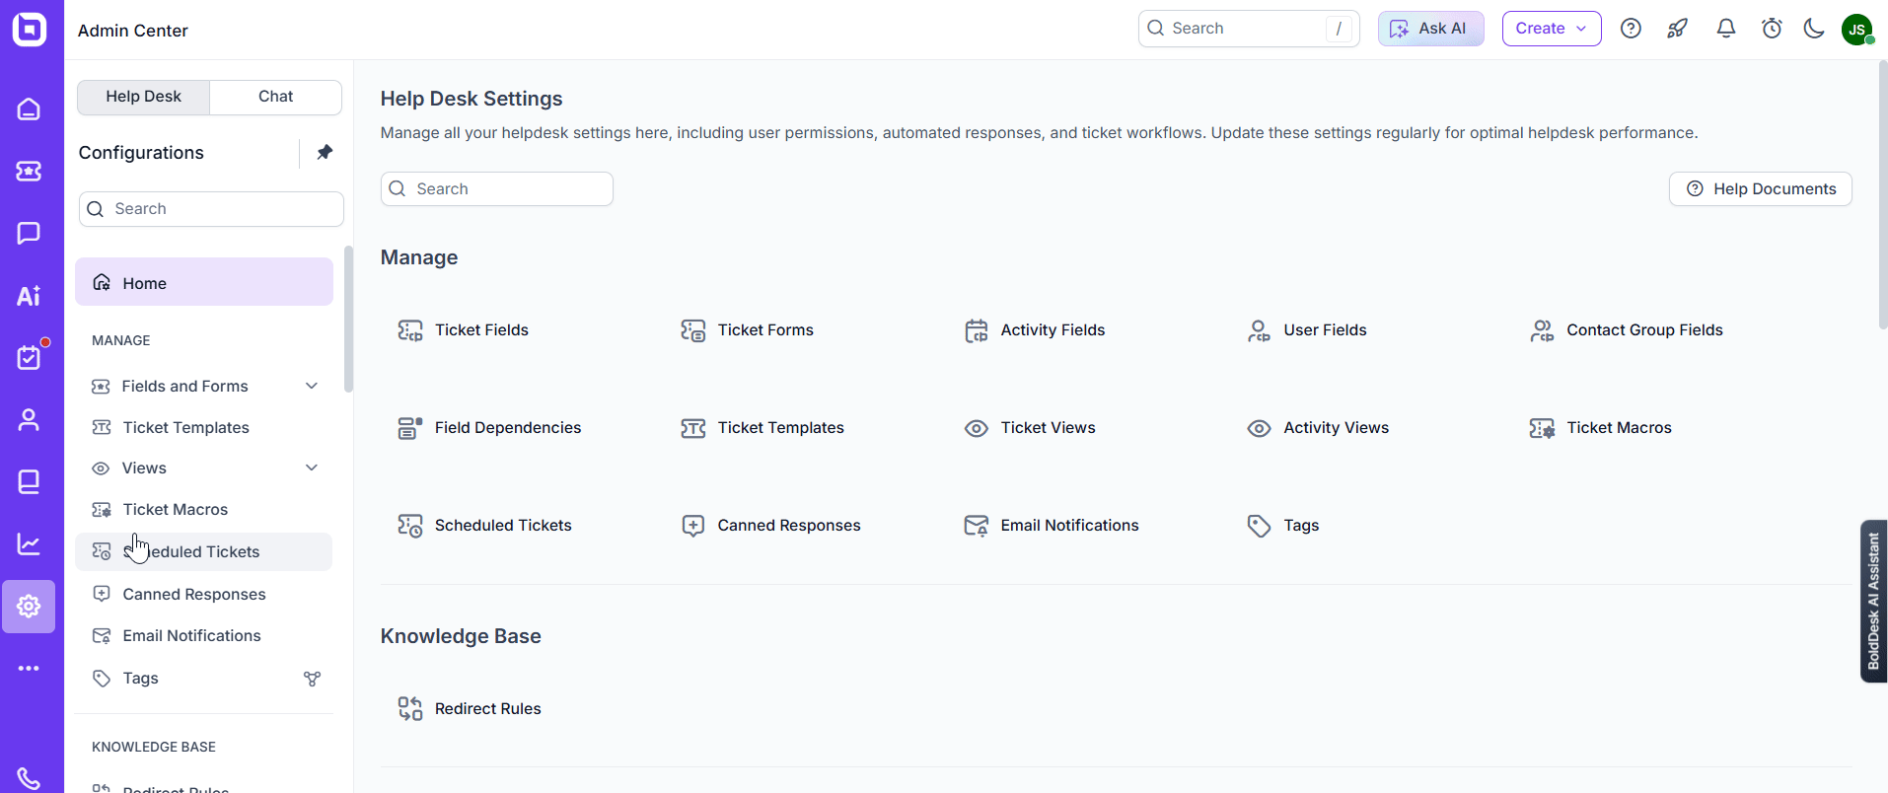Expand the Views section chevron
Screen dimensions: 1888x793
312,468
